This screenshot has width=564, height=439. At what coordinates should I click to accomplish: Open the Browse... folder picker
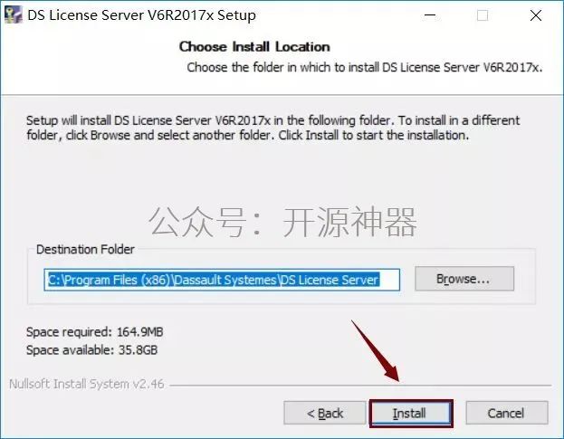(464, 279)
